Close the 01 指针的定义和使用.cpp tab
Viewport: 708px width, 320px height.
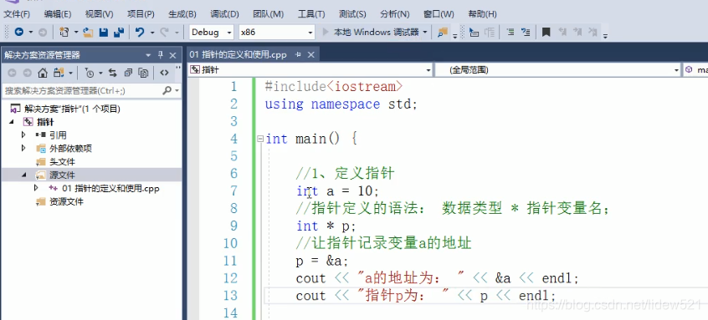coord(310,55)
